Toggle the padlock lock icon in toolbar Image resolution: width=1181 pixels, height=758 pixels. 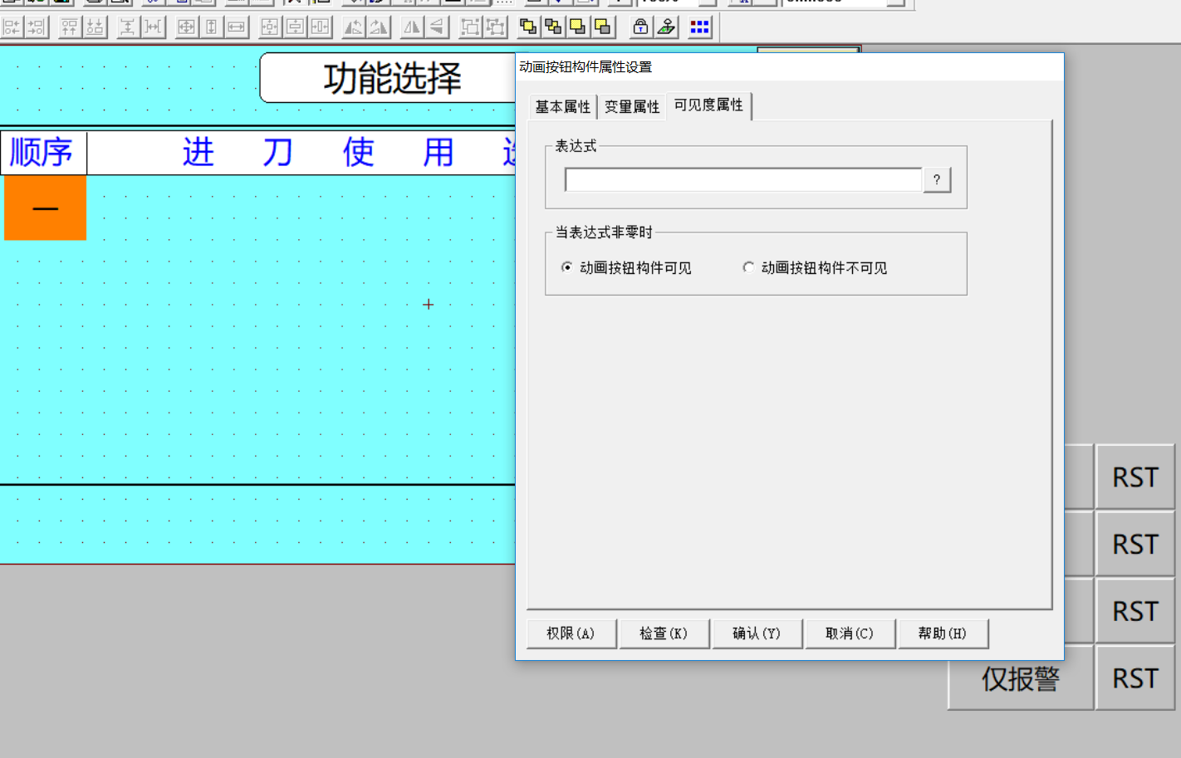click(x=640, y=27)
